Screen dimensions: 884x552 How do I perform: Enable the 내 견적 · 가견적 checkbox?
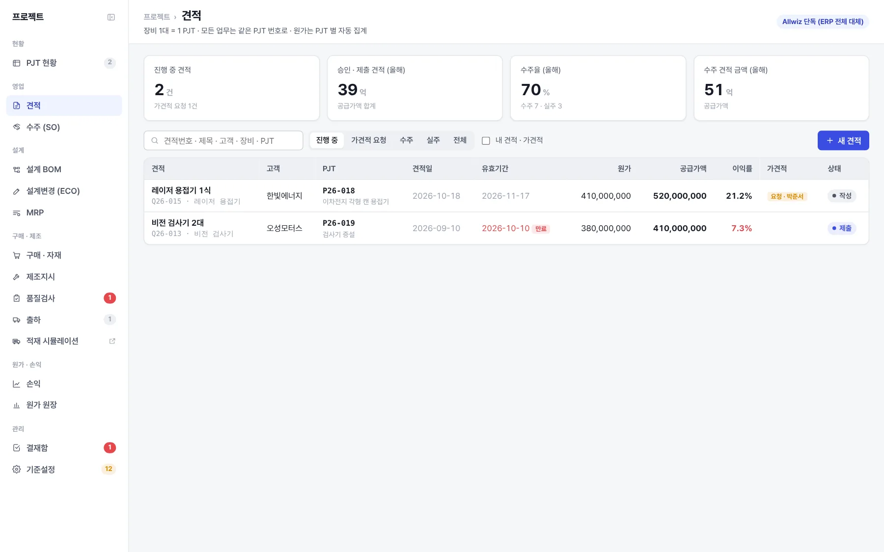click(486, 141)
